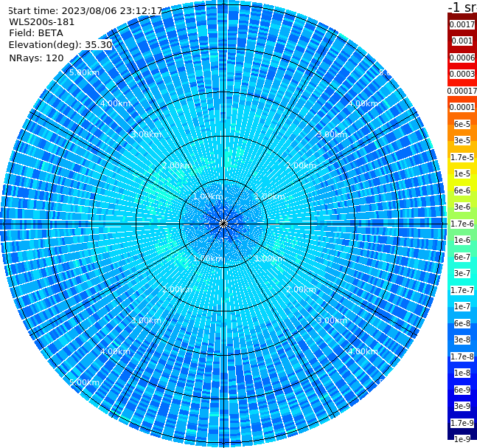This screenshot has width=477, height=448.
Task: Click the 0.0017 value on the color scale
Action: (x=462, y=24)
